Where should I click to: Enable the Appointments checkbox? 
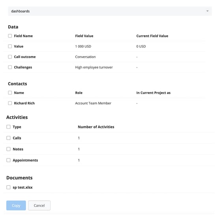click(x=8, y=160)
